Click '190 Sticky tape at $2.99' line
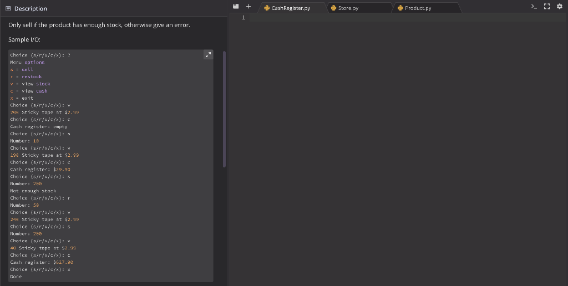The height and width of the screenshot is (286, 568). [x=44, y=155]
